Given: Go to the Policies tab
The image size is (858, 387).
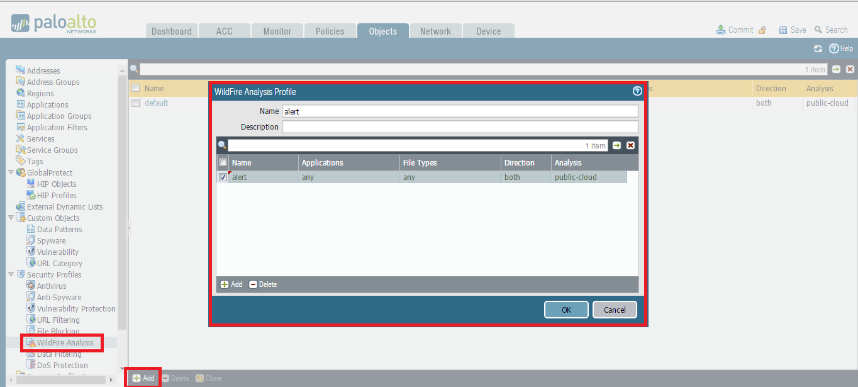Looking at the screenshot, I should (x=330, y=31).
